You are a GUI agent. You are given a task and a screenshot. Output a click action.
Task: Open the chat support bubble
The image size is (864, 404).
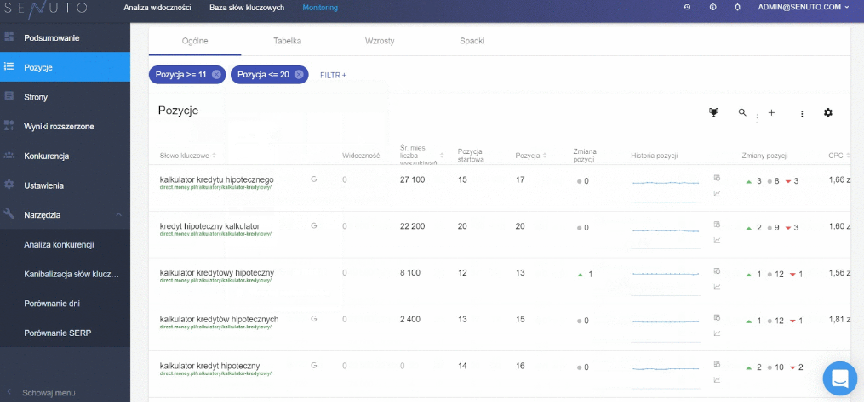[840, 378]
